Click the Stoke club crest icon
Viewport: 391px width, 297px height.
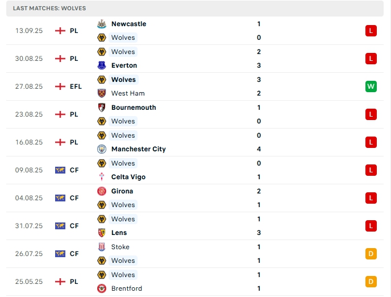[102, 247]
